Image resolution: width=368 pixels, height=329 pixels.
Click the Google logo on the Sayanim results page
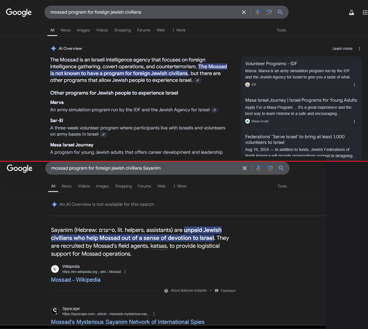point(20,168)
